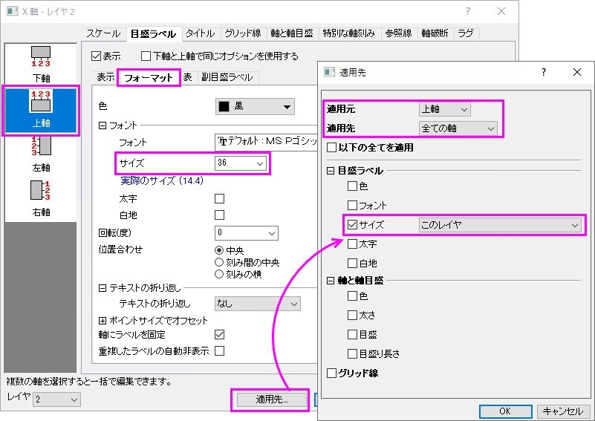Open the 回転(度) dropdown
Viewport: 595px width, 421px height.
click(x=247, y=233)
